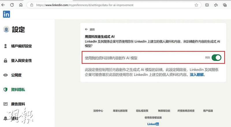
Task: Click the LinkedIn logo at top left
Action: pyautogui.click(x=6, y=14)
